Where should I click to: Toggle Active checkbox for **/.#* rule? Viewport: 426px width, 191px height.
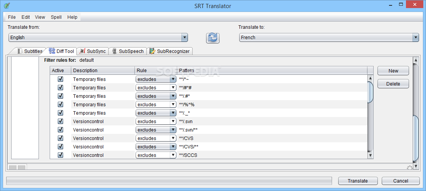click(x=60, y=96)
